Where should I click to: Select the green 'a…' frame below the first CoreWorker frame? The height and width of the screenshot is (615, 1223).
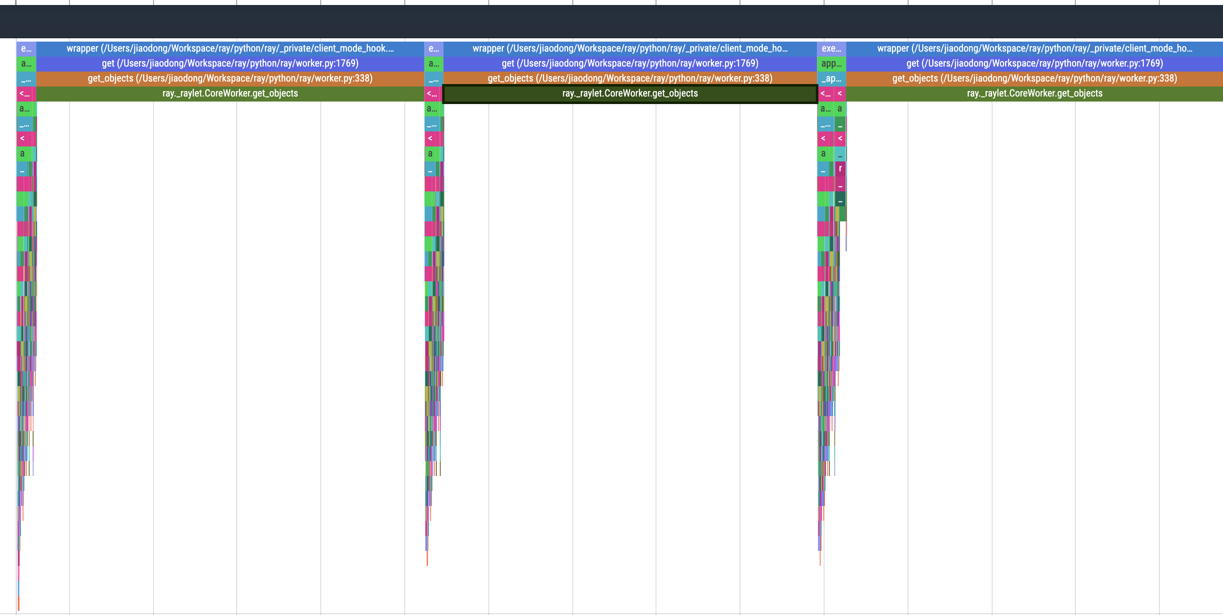[23, 109]
